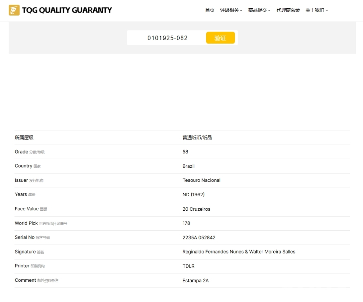This screenshot has width=363, height=302.
Task: Click the chevron next to 藏品提交
Action: [x=269, y=11]
